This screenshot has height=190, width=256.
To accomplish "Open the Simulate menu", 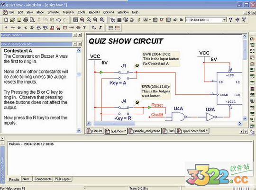I will [53, 12].
